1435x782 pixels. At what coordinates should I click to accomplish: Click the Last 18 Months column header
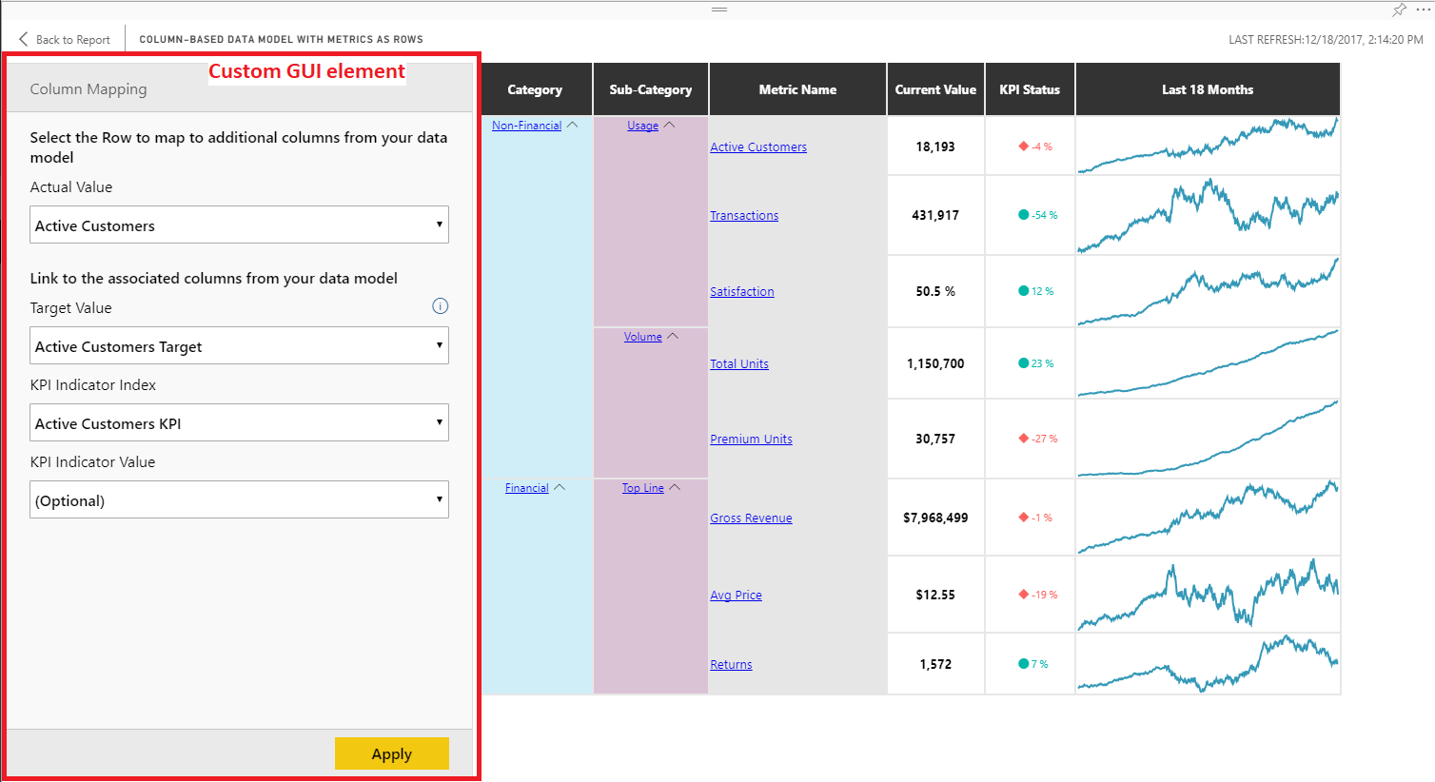[1208, 89]
